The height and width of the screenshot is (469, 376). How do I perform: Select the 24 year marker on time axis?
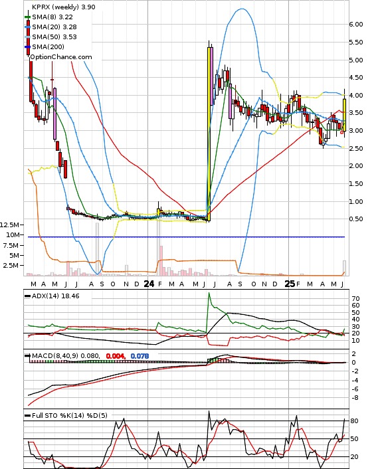coord(149,284)
